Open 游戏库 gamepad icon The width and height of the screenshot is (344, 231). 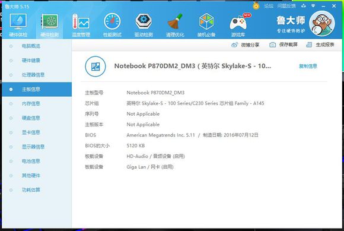point(238,25)
